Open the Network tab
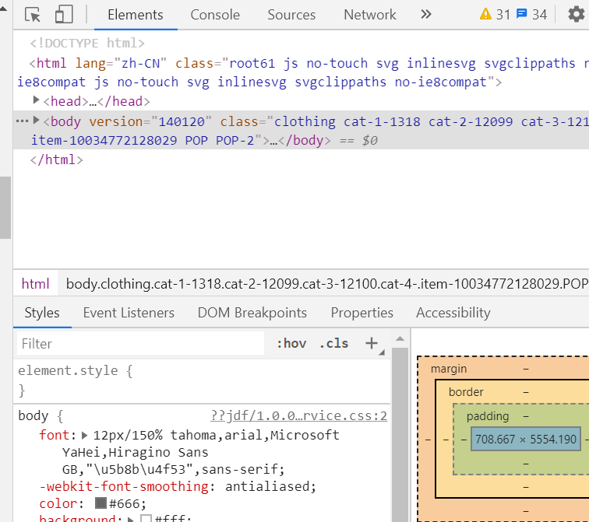 point(369,15)
